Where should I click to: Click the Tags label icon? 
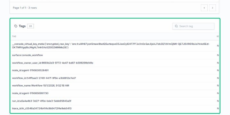(16, 26)
